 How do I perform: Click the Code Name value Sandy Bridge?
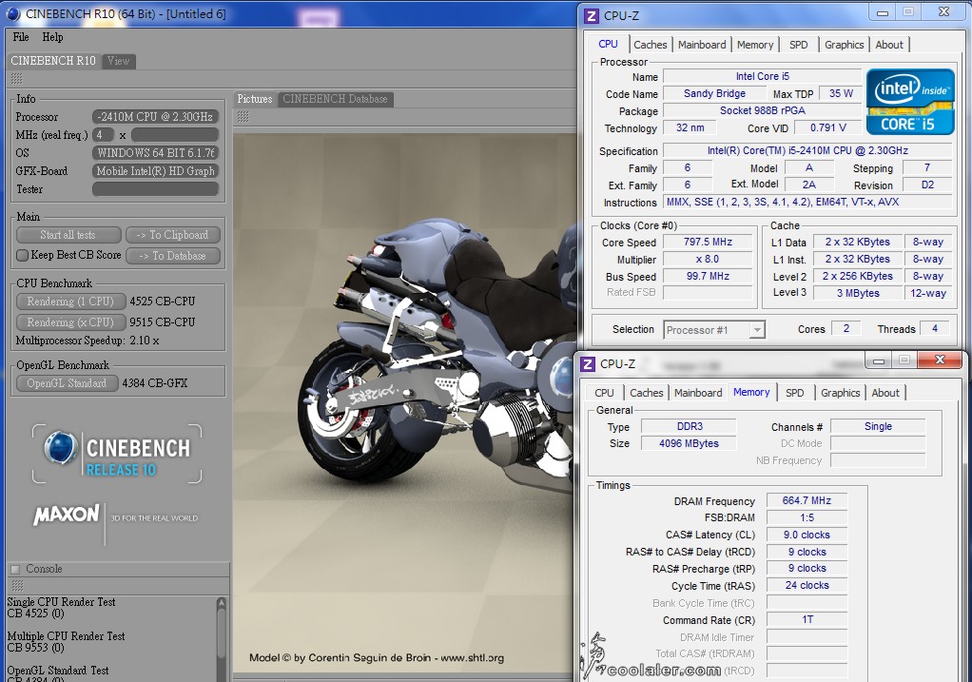point(714,93)
